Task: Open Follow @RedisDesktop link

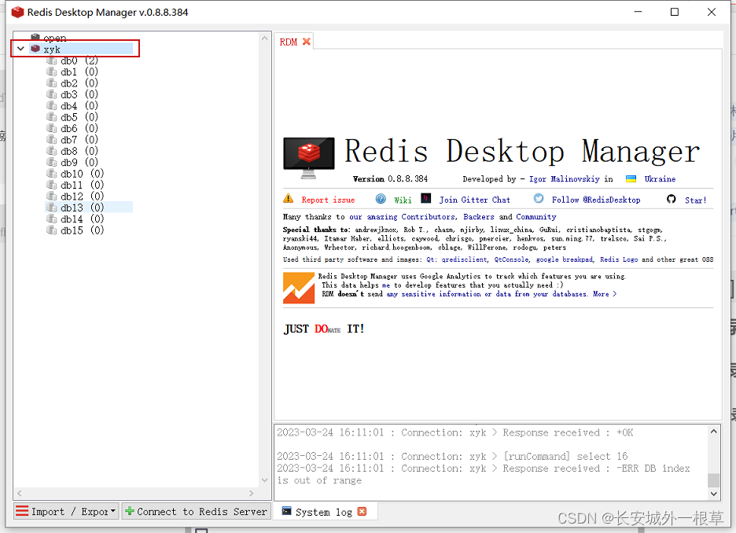Action: (x=596, y=200)
